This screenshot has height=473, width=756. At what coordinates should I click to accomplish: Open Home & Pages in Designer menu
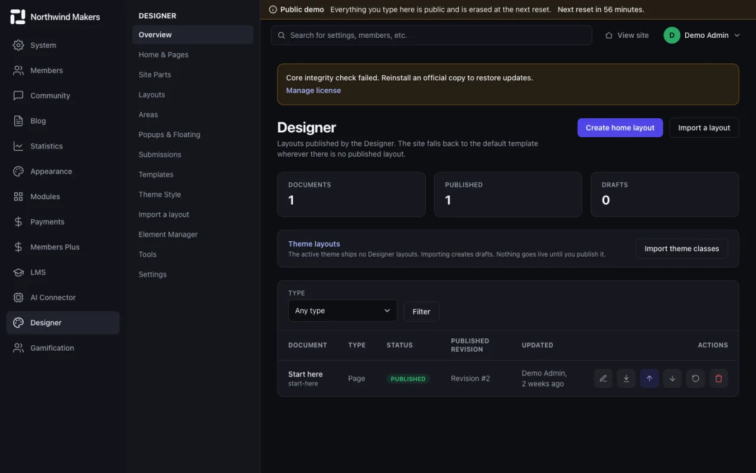point(193,55)
